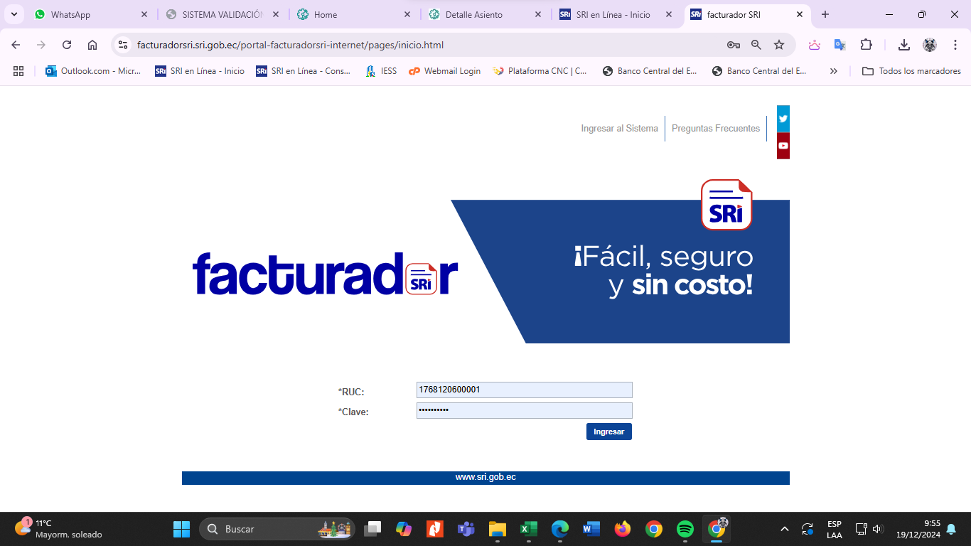Image resolution: width=971 pixels, height=546 pixels.
Task: Expand hidden bookmarks with the chevron
Action: tap(834, 71)
